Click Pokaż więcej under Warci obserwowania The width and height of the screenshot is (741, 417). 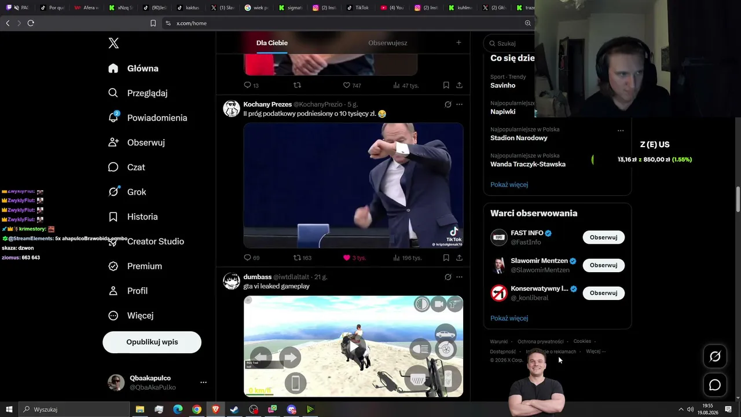point(509,318)
